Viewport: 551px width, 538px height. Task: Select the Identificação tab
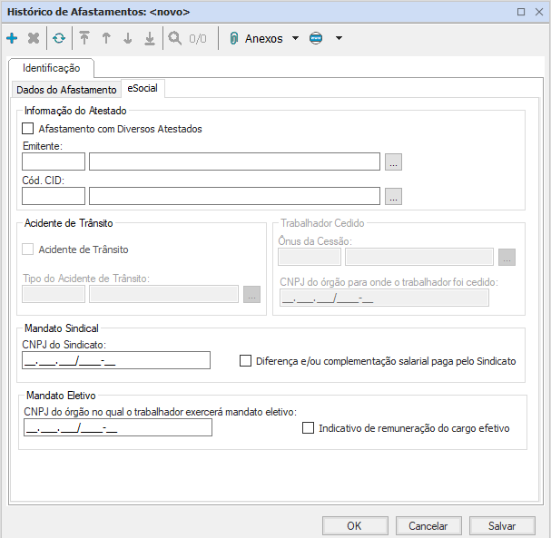point(51,68)
